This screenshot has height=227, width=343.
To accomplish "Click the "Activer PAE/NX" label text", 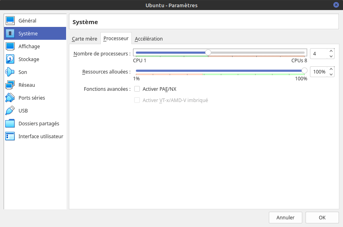I will point(160,89).
